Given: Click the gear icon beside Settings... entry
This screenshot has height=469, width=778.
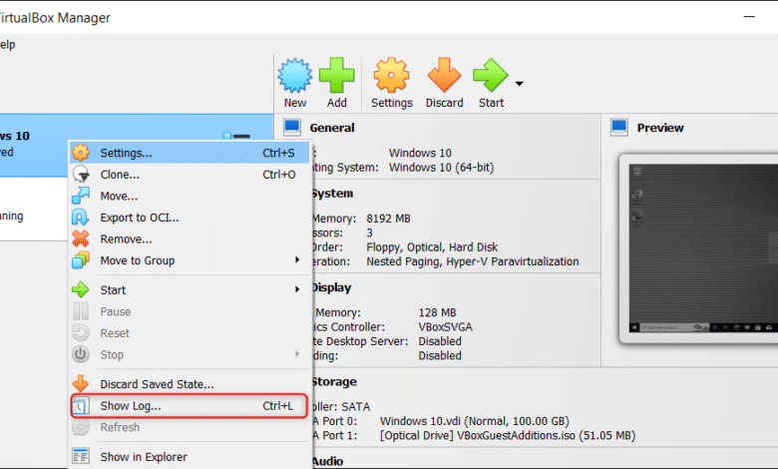Looking at the screenshot, I should click(81, 153).
